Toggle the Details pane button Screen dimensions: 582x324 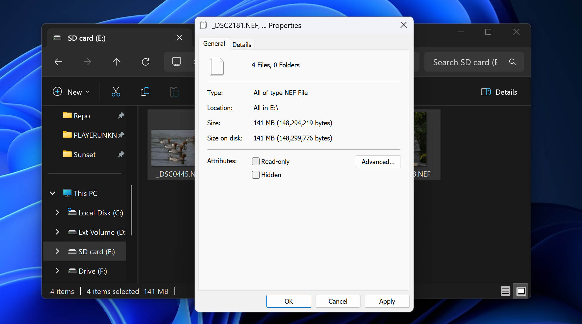[x=499, y=92]
